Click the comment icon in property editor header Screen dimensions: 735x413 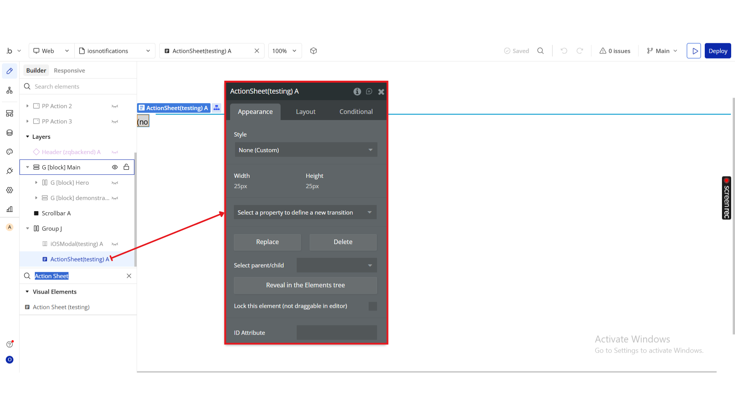(x=369, y=91)
